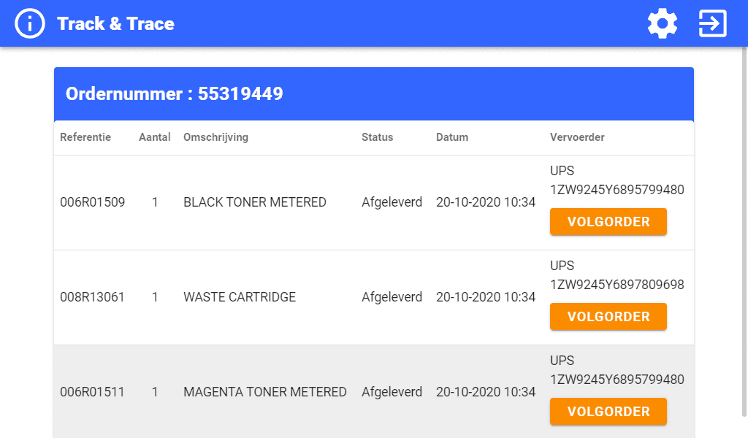This screenshot has height=438, width=748.
Task: Click the logout arrow icon
Action: 713,23
